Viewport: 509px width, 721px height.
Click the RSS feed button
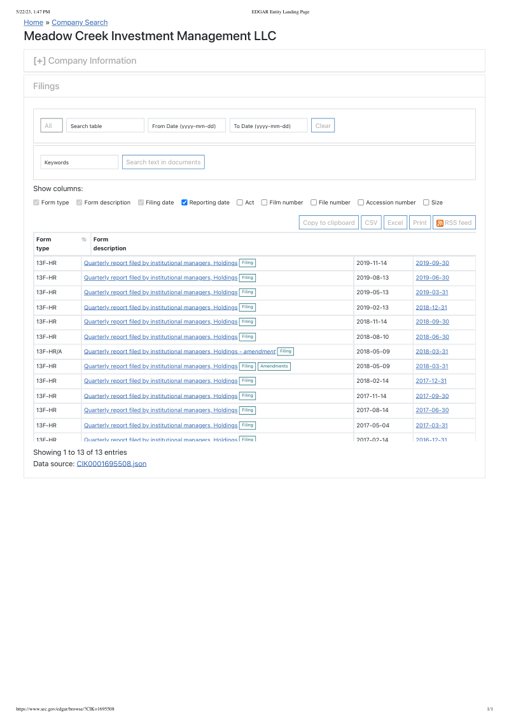pyautogui.click(x=454, y=222)
